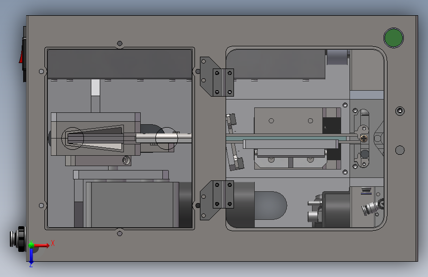Select the brass screw at the end of the glass strip
This screenshot has height=277, width=428.
point(364,138)
